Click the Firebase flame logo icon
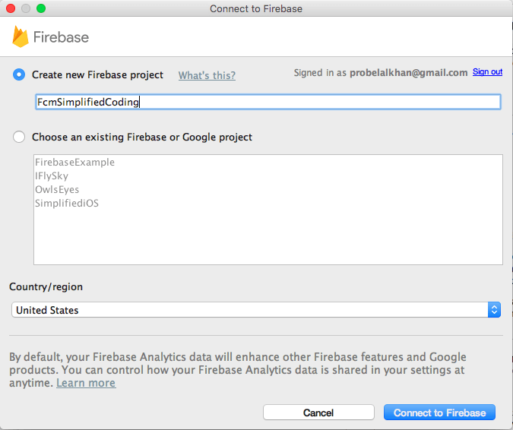Screen dimensions: 513x430 21,36
